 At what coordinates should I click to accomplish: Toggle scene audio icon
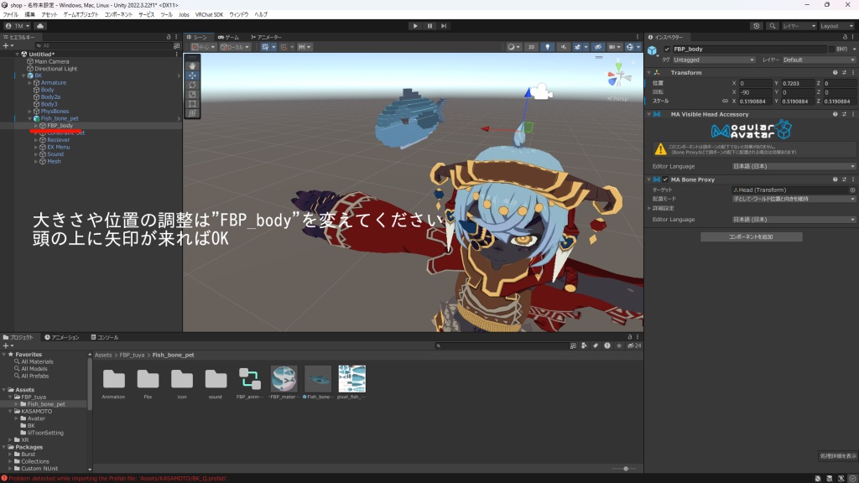(563, 47)
